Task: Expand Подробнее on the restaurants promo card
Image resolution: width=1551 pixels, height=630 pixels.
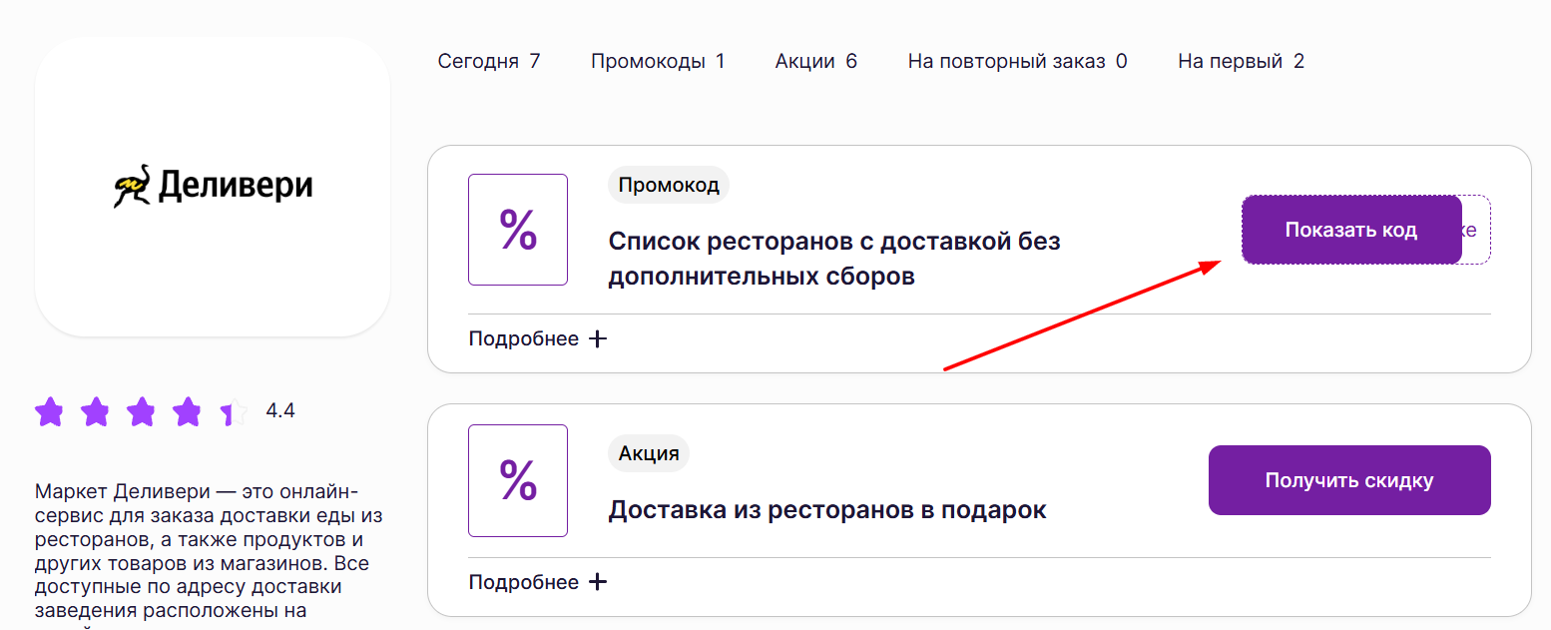Action: (x=524, y=338)
